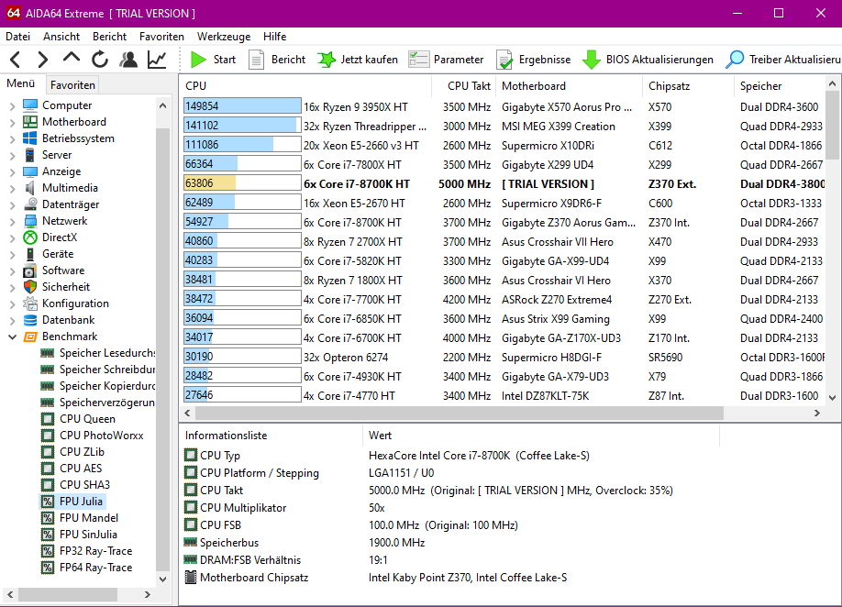Click the Motherboard icon in the tree

tap(30, 122)
